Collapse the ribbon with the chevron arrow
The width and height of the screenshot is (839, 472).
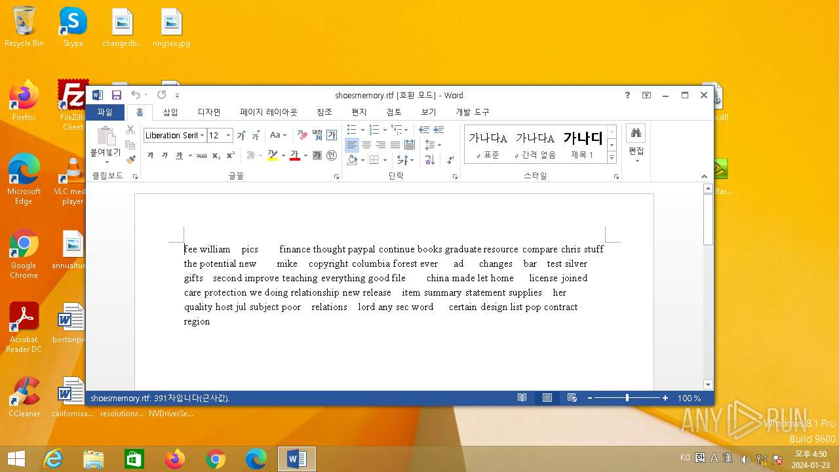pyautogui.click(x=705, y=176)
